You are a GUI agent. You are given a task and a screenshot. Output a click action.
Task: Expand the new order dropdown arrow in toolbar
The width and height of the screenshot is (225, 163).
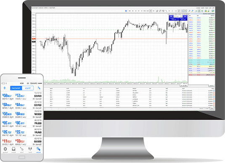coord(211,11)
